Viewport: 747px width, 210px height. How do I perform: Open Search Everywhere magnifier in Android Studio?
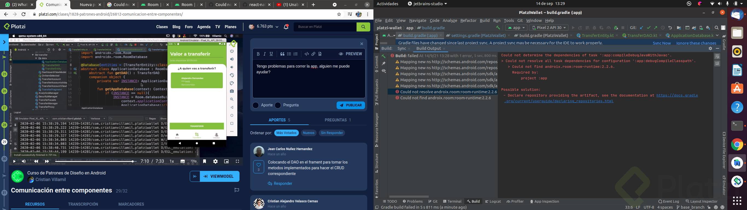(x=717, y=28)
